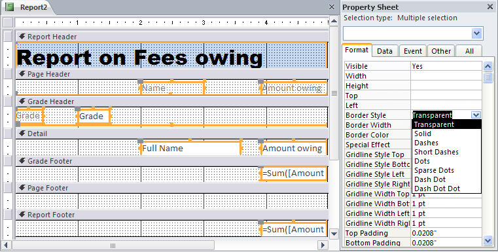498x252 pixels.
Task: Click the Top Padding value field
Action: (446, 233)
